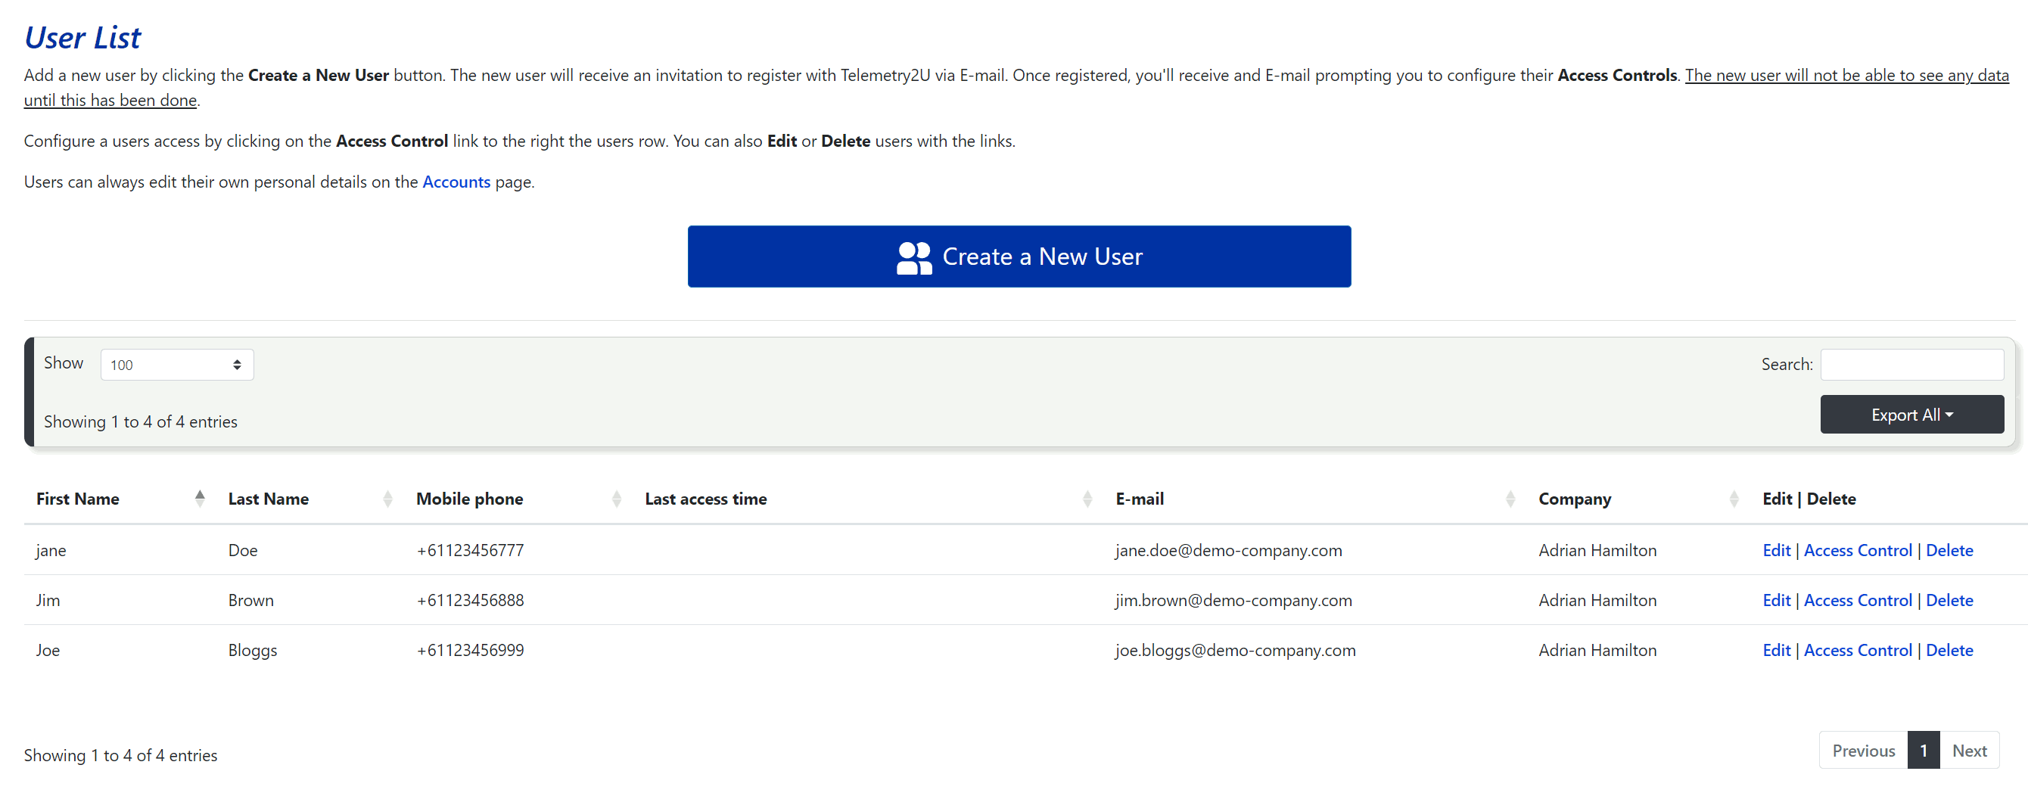Open the Accounts page link
Image resolution: width=2028 pixels, height=796 pixels.
[456, 182]
